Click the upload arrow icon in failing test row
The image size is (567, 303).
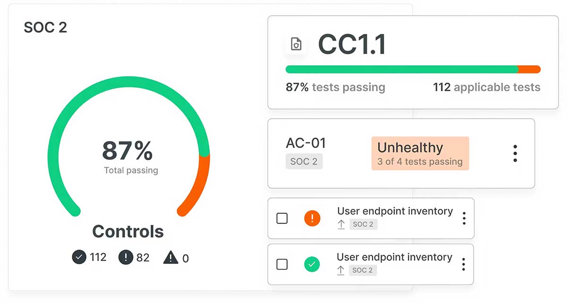tap(341, 225)
